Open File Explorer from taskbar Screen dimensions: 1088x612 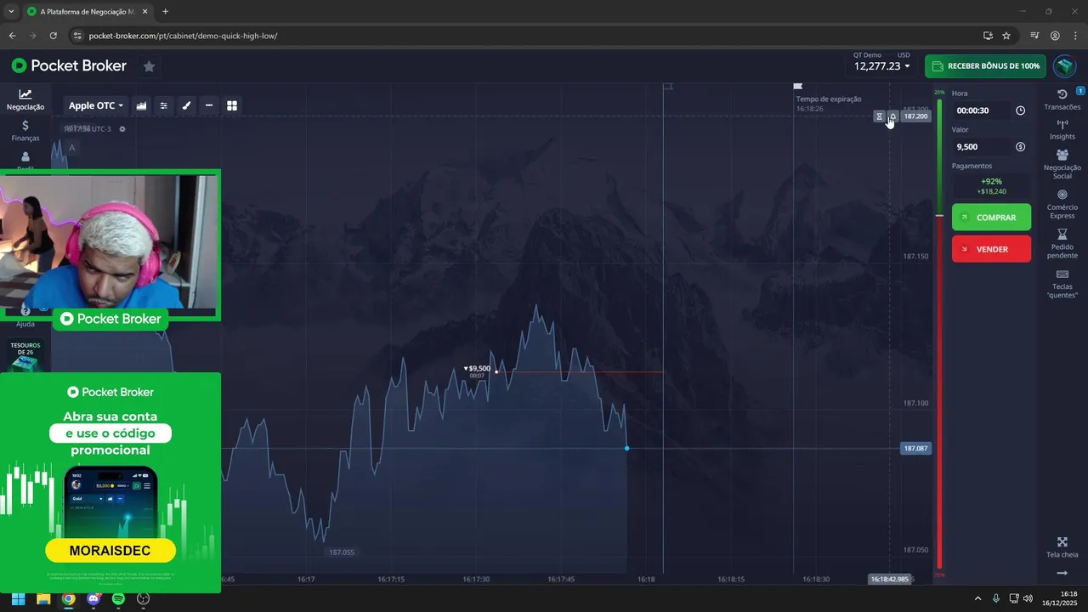coord(43,598)
